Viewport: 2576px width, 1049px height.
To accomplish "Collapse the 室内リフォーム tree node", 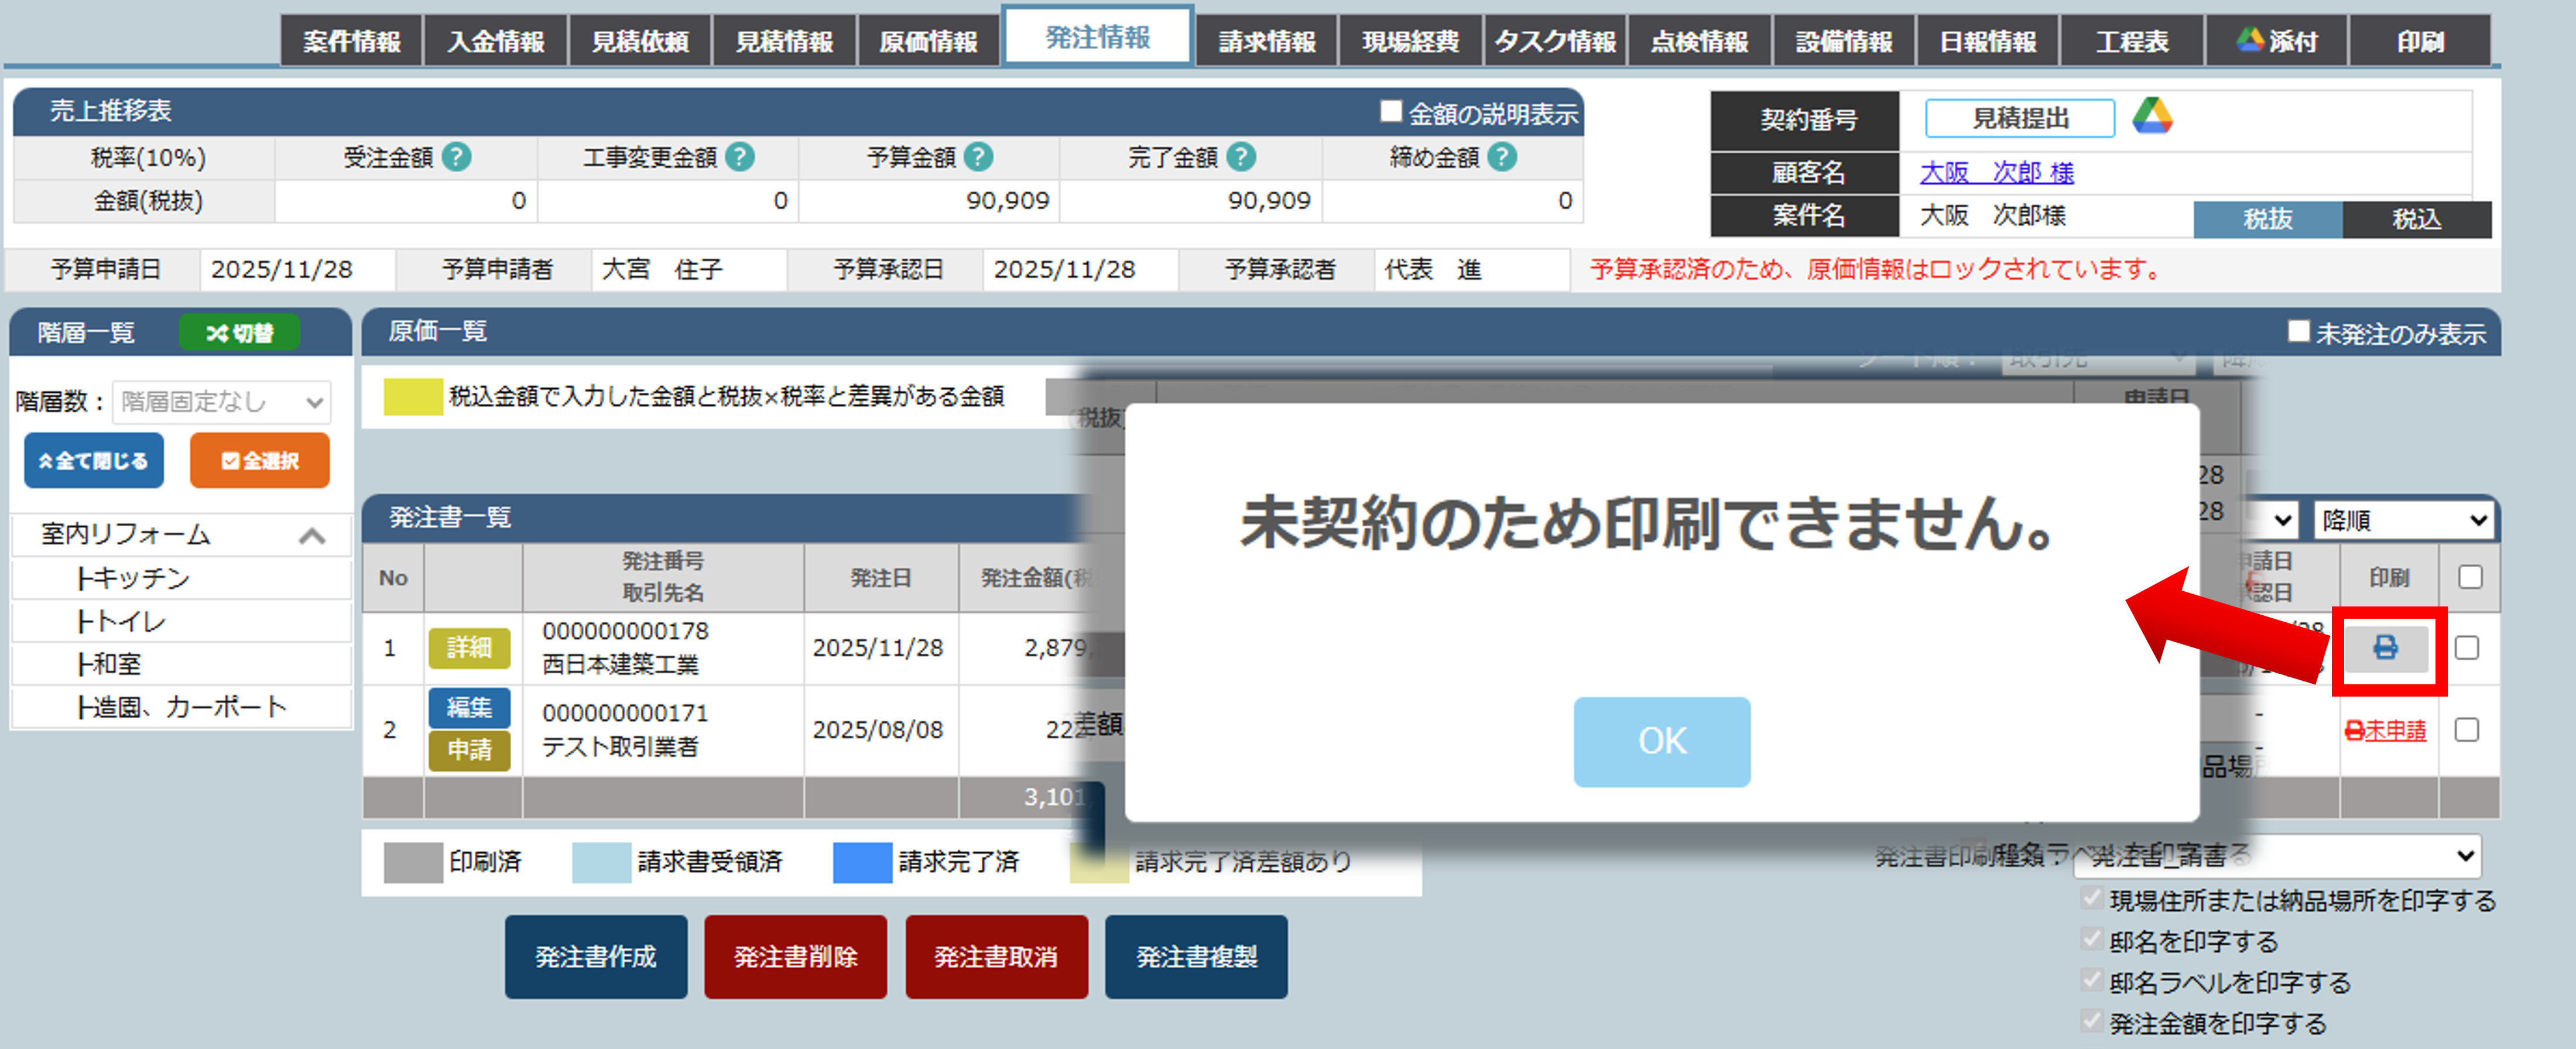I will click(312, 535).
